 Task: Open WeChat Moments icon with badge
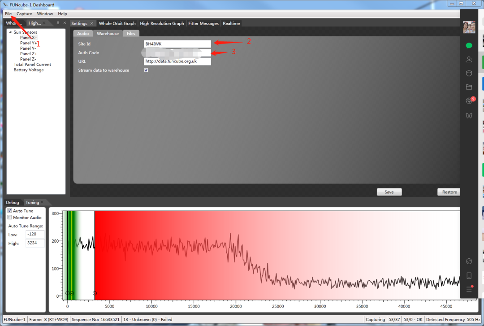(469, 101)
